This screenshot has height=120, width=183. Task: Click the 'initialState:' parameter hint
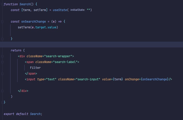pyautogui.click(x=78, y=10)
